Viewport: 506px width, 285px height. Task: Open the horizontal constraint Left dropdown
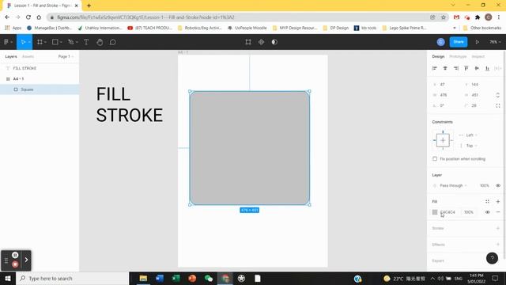[x=471, y=135]
